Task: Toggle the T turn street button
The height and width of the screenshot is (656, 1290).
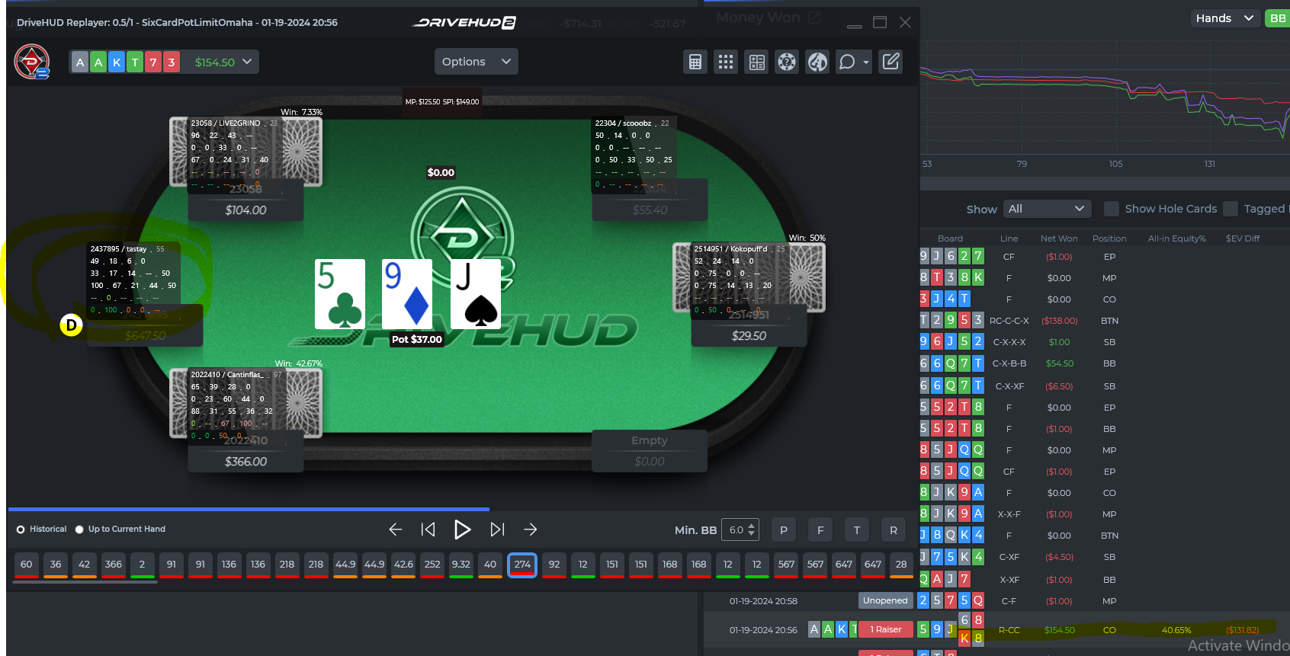Action: (857, 530)
